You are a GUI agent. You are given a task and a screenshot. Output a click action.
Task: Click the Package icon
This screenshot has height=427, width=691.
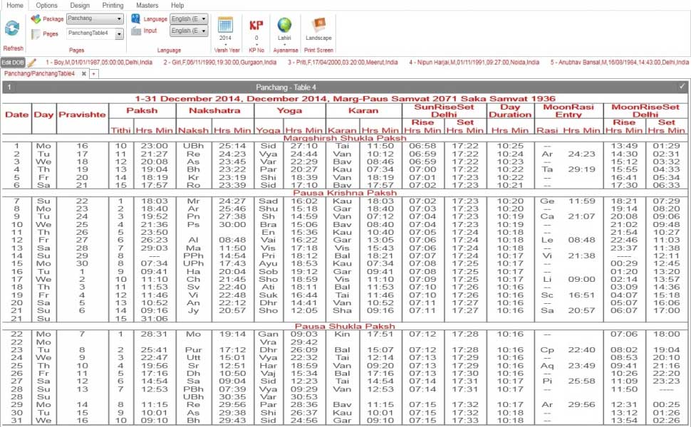click(x=36, y=19)
